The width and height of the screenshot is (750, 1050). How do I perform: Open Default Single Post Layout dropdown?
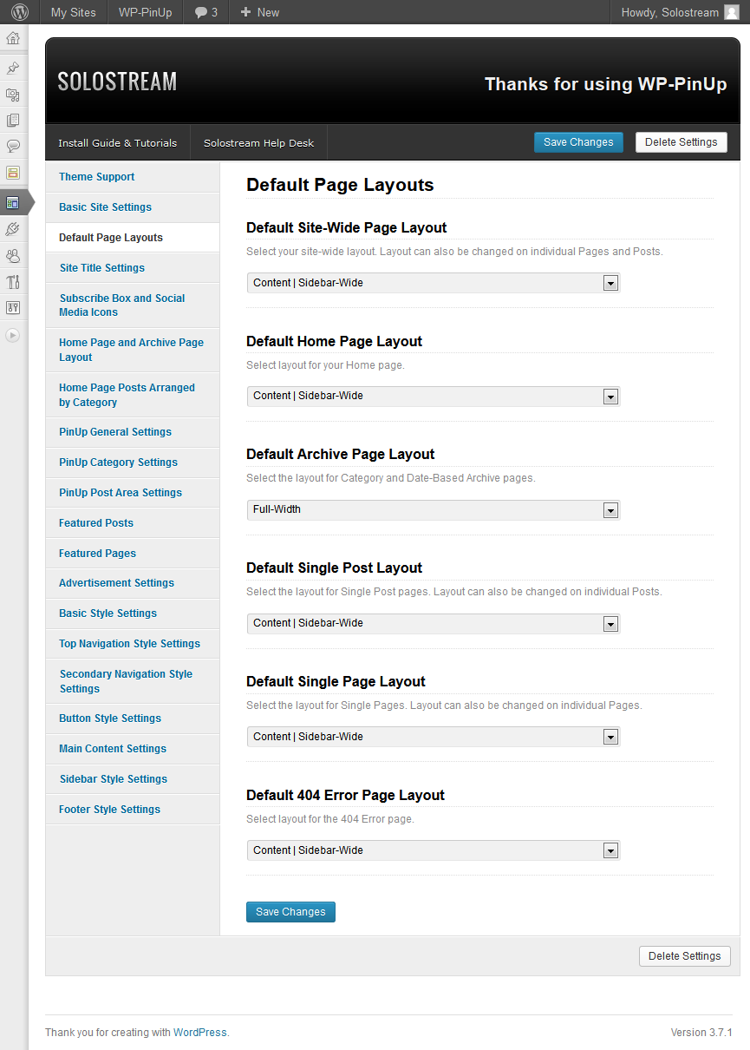(x=434, y=623)
